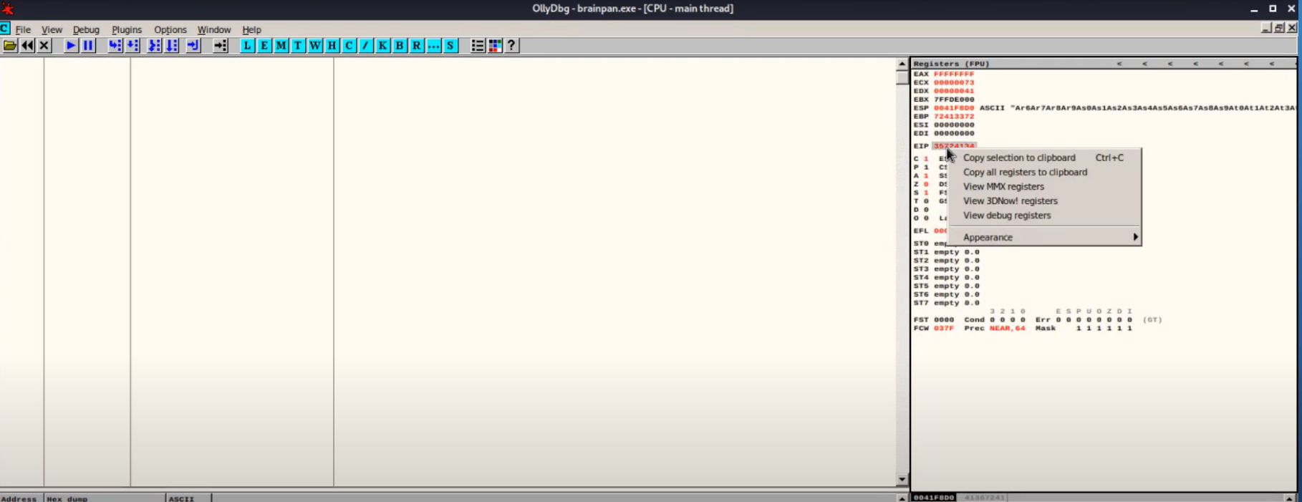Open the Debug menu
1302x502 pixels.
pos(86,29)
